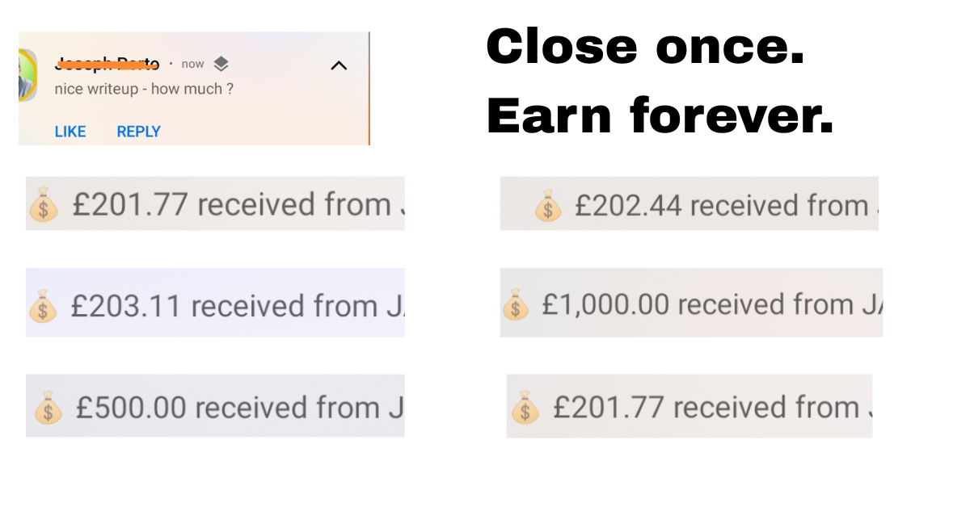Click the money bag icon beside £202.44
Viewport: 970px width, 507px height.
(548, 206)
